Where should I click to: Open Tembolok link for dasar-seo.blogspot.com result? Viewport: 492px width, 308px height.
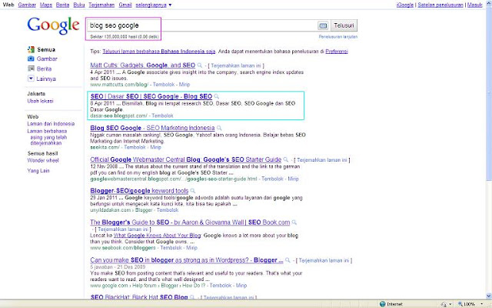pyautogui.click(x=162, y=115)
